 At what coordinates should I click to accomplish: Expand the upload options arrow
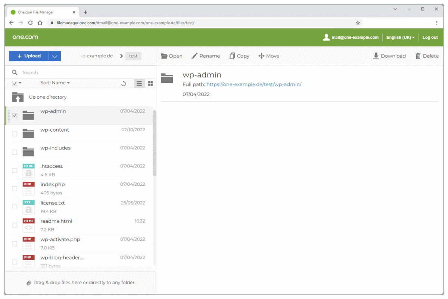tap(55, 56)
